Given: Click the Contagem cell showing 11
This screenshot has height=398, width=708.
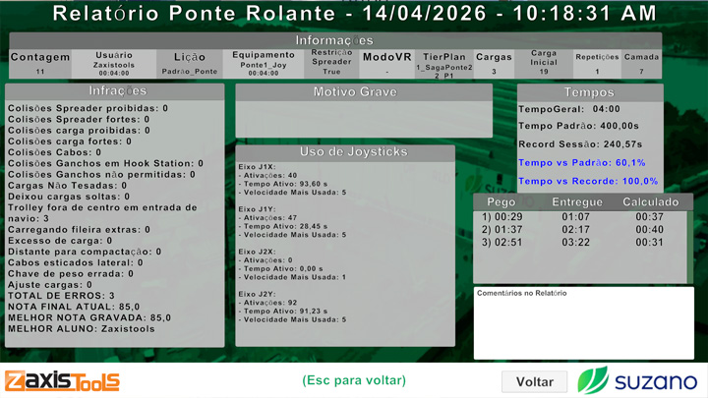Looking at the screenshot, I should click(40, 64).
